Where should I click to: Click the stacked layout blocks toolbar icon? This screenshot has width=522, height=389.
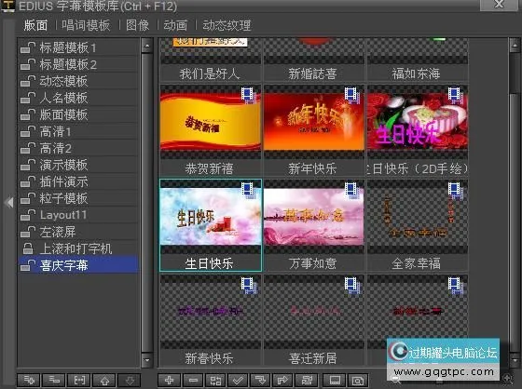307,380
